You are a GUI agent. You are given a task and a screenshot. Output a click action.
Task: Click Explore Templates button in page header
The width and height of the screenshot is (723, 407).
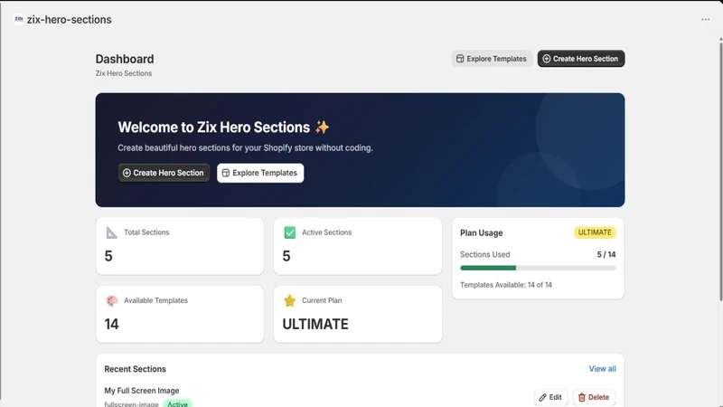(492, 59)
